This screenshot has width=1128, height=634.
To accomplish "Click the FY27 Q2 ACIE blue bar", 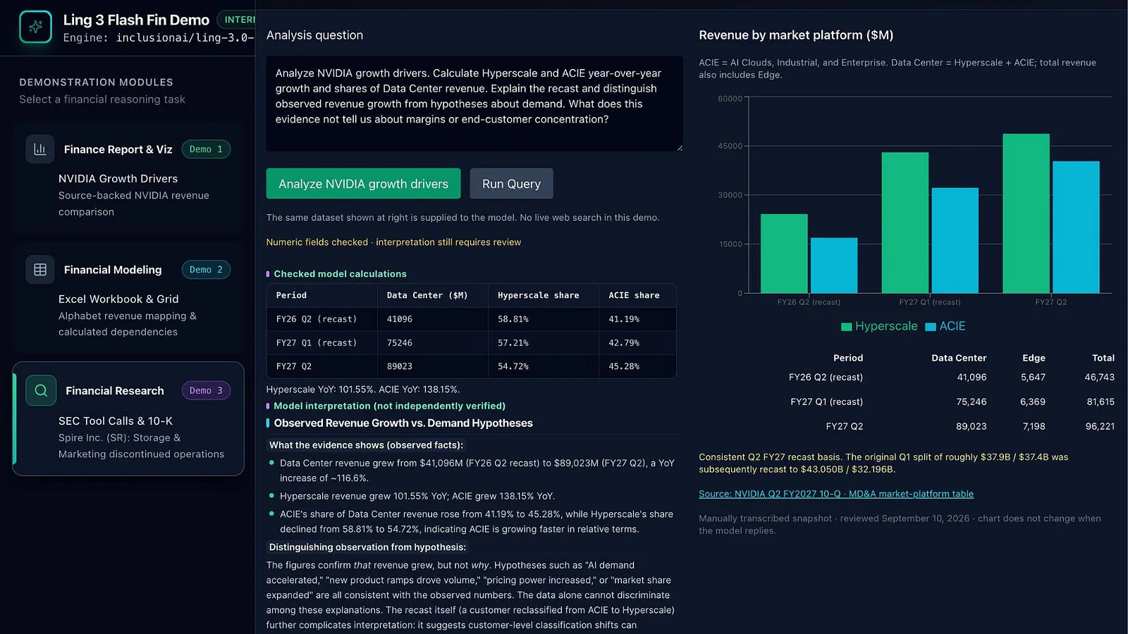I will click(1076, 227).
